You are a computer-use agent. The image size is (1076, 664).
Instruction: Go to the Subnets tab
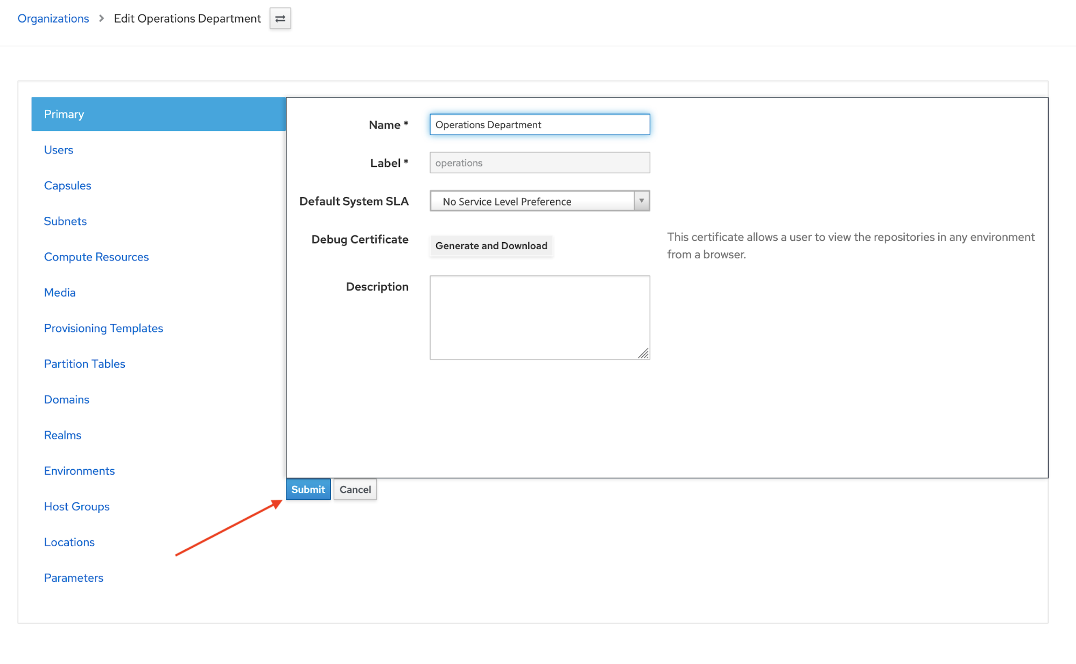(65, 221)
